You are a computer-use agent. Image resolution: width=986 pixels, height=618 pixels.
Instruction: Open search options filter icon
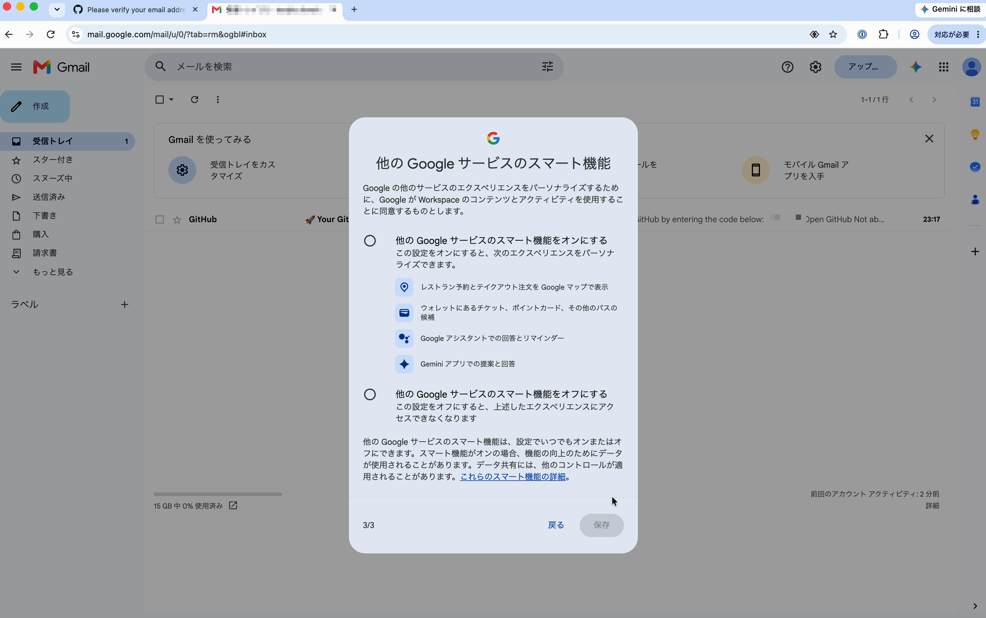[x=547, y=66]
